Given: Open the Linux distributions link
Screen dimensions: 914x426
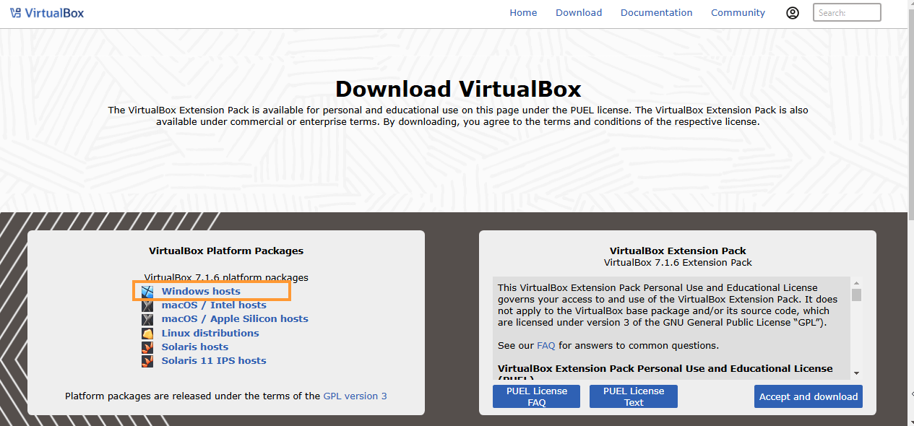Looking at the screenshot, I should tap(210, 334).
